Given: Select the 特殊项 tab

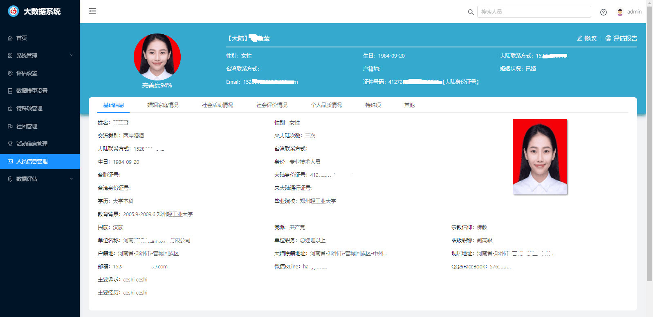Looking at the screenshot, I should pos(373,105).
